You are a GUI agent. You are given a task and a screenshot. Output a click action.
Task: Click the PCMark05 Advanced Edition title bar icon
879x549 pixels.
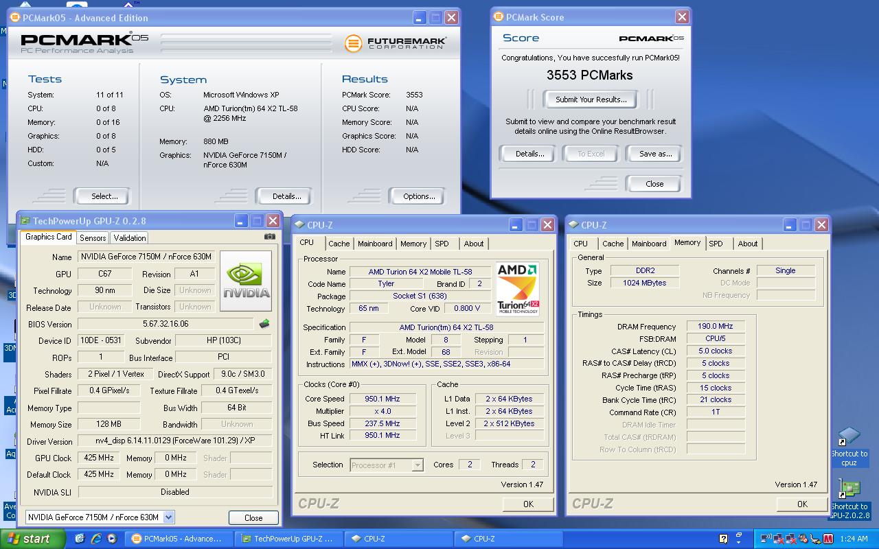[15, 18]
